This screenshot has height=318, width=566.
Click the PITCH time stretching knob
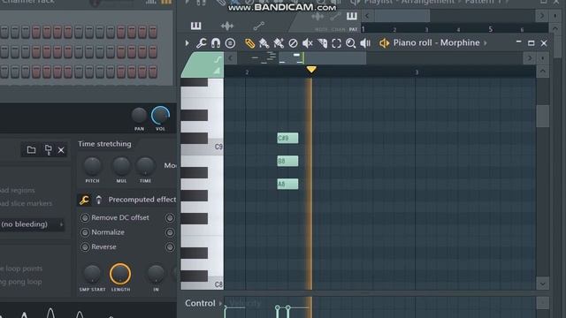click(x=92, y=166)
